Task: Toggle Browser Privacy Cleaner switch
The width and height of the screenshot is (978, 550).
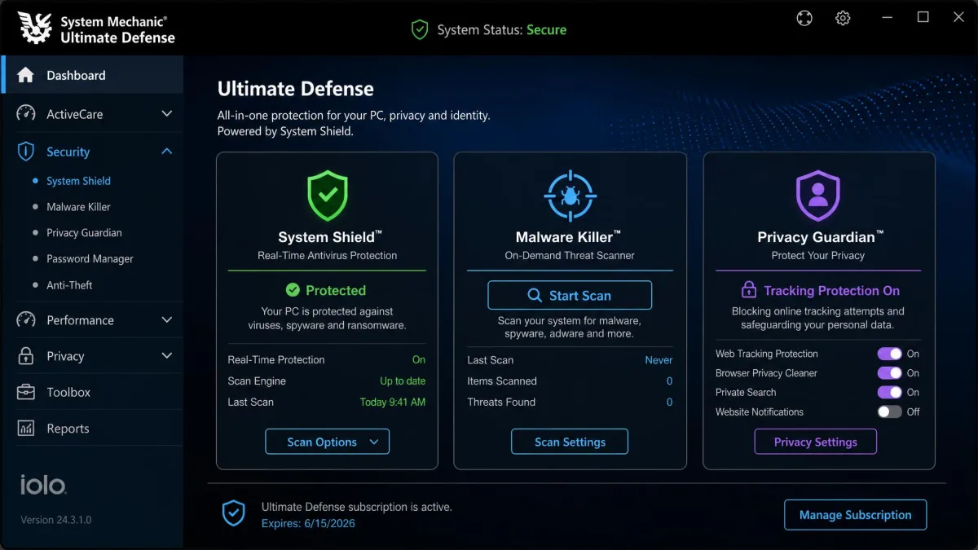Action: (889, 373)
